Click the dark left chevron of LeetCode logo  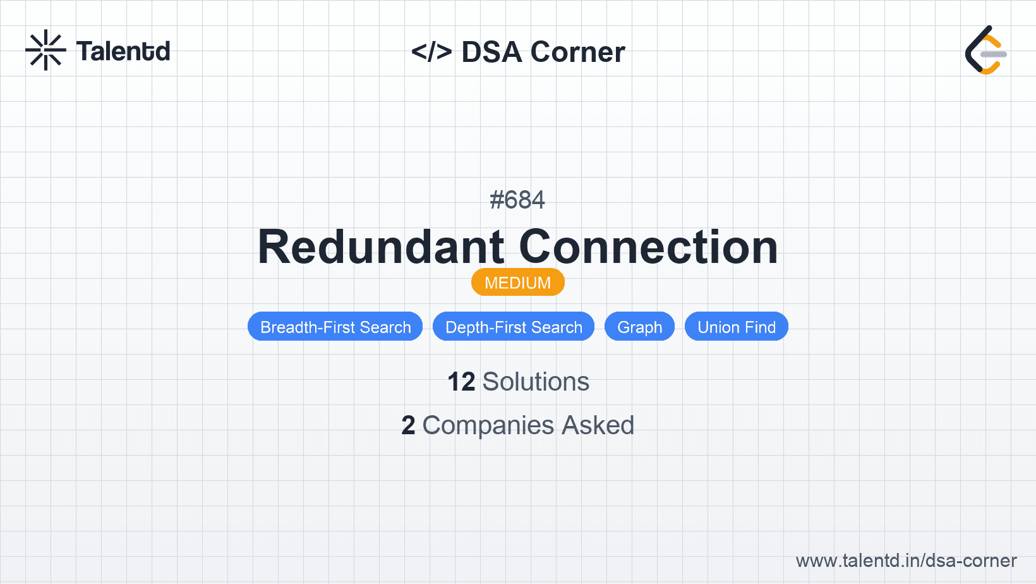pyautogui.click(x=973, y=49)
